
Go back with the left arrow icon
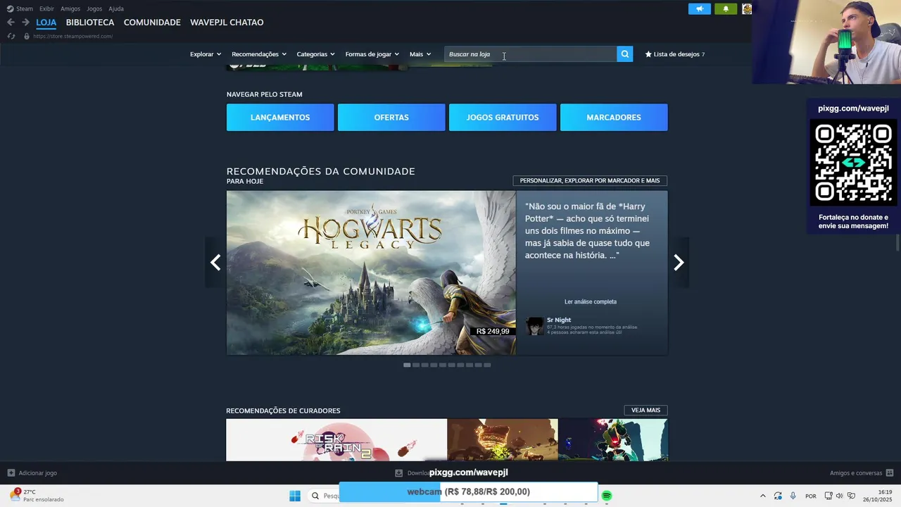tap(11, 23)
